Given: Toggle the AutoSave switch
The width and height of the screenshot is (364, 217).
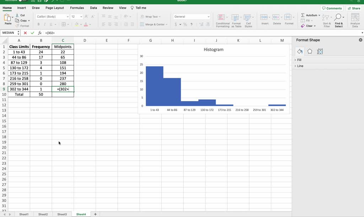Looking at the screenshot, I should [23, 1].
